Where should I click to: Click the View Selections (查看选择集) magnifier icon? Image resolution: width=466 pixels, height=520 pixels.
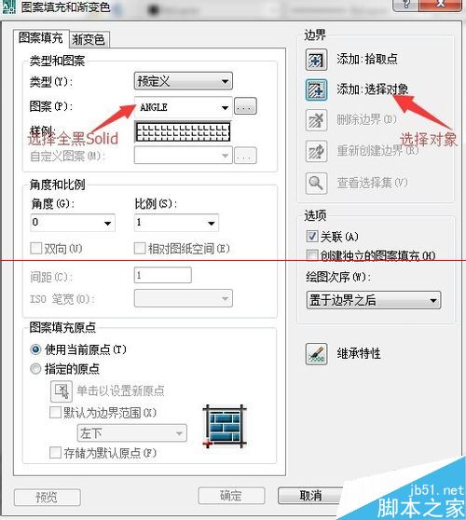click(x=316, y=183)
